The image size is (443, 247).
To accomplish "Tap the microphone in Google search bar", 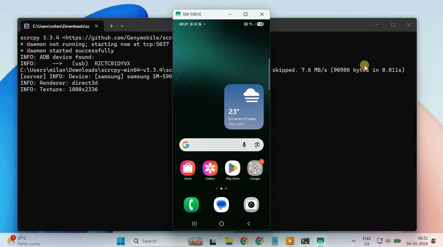I will 244,145.
